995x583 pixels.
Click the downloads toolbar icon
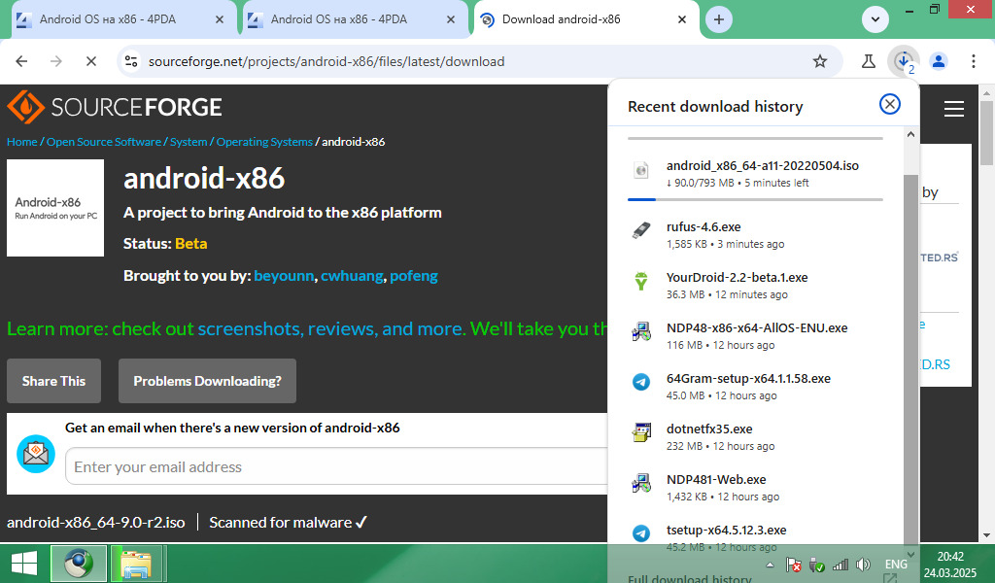[904, 61]
